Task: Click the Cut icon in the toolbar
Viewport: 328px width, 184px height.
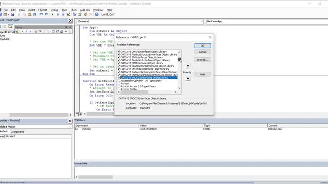Action: (x=19, y=15)
